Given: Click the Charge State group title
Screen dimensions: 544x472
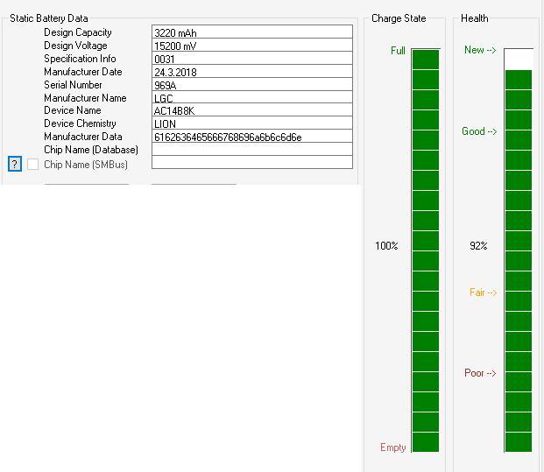Looking at the screenshot, I should tap(399, 18).
